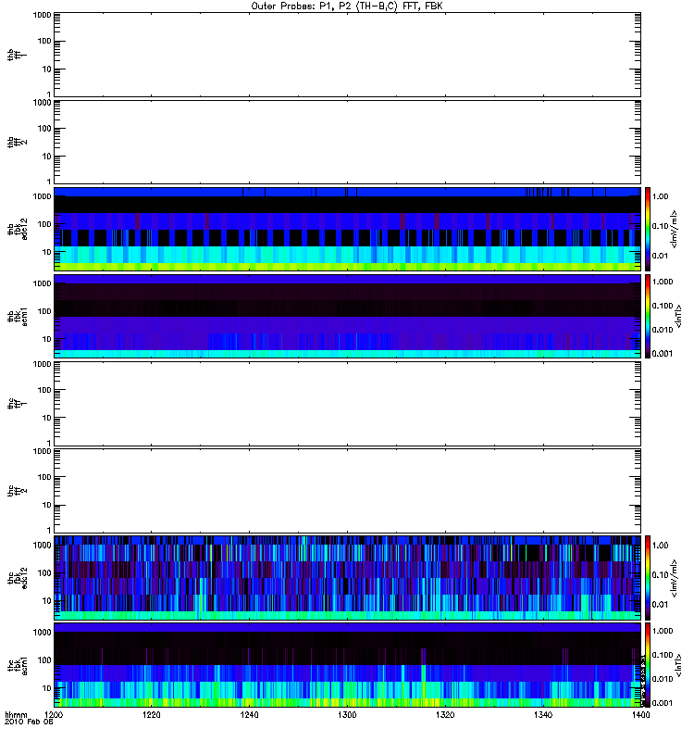This screenshot has width=694, height=741.
Task: Select the thb fff 1 axis label
Action: (18, 55)
